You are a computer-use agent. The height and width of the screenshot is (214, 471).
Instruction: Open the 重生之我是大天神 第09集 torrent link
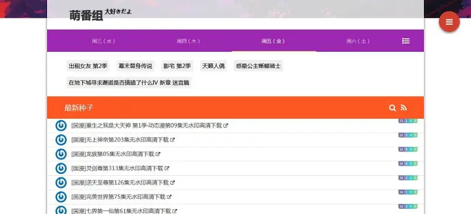click(x=147, y=126)
